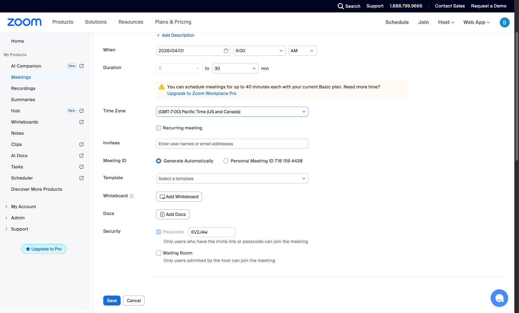The image size is (519, 313).
Task: Open the Resources menu
Action: (131, 22)
